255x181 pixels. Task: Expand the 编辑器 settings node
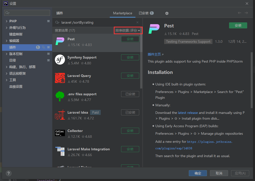click(x=7, y=41)
